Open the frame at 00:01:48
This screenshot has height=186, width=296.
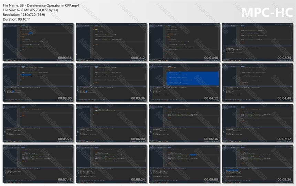tap(184, 42)
